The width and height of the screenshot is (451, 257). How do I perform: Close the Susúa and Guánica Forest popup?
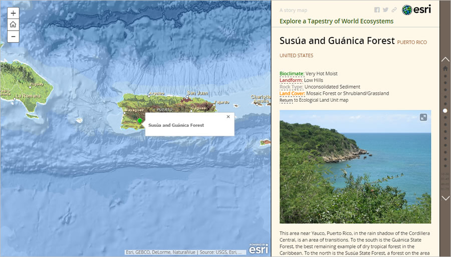click(228, 117)
